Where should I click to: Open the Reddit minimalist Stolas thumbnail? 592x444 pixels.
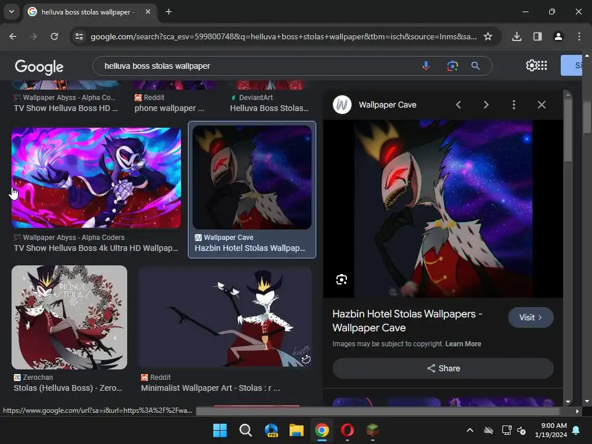(x=225, y=316)
